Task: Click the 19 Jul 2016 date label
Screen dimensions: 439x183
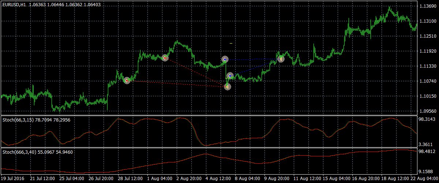Action: tap(12, 179)
